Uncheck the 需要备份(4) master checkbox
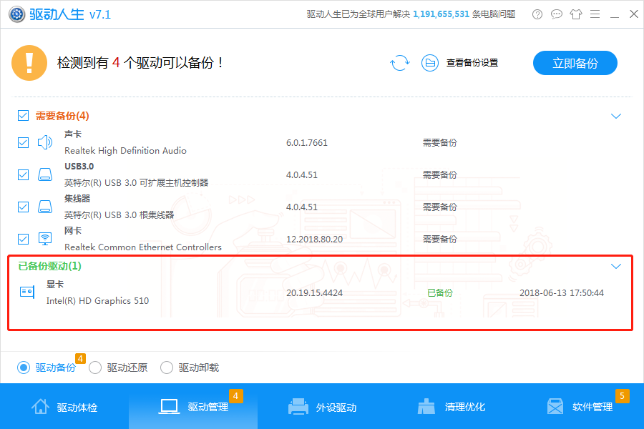Viewport: 644px width, 429px height. click(x=22, y=115)
